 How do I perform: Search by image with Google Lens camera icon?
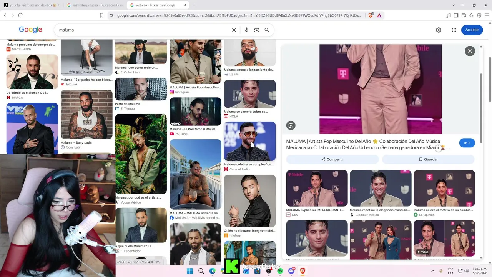coord(257,30)
